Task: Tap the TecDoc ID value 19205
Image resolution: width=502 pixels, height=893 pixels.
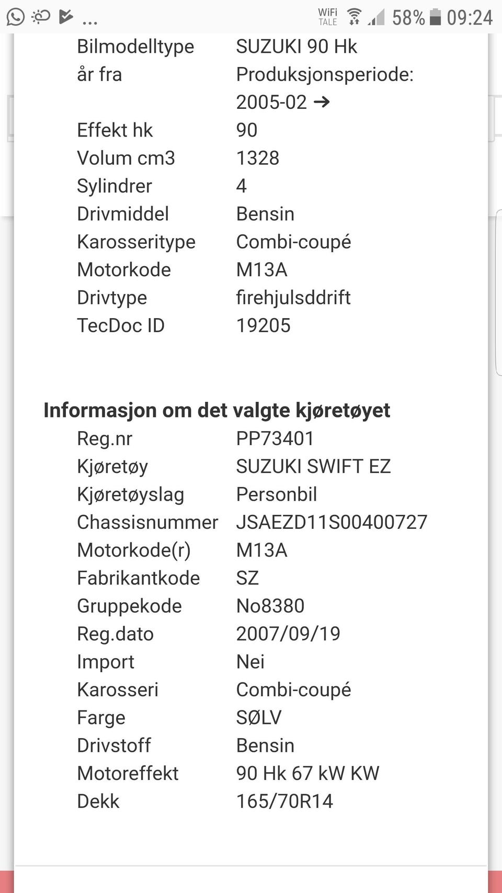Action: 263,325
